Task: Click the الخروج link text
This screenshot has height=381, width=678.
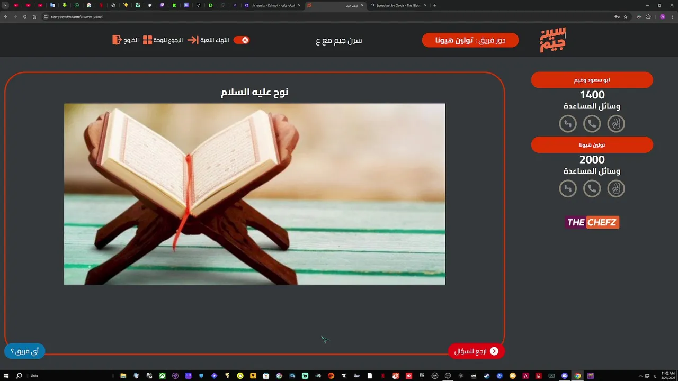Action: click(131, 40)
